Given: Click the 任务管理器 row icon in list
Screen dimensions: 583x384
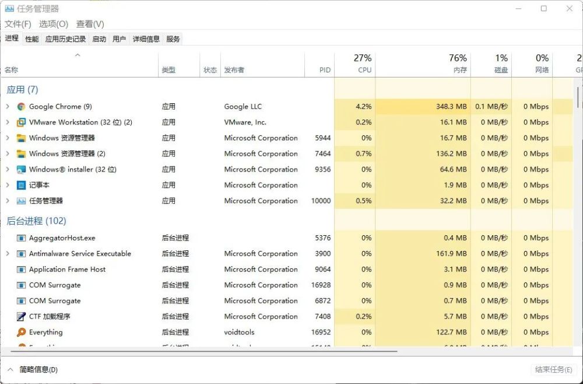Looking at the screenshot, I should pyautogui.click(x=21, y=201).
